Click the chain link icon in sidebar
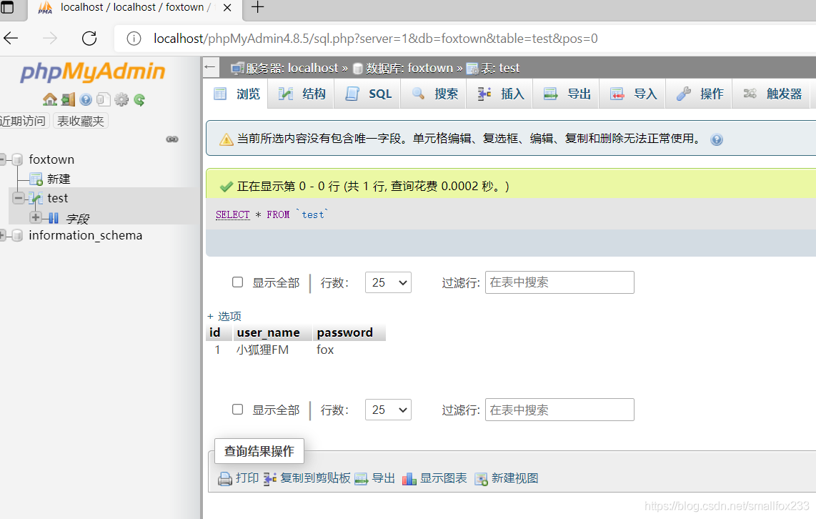This screenshot has width=816, height=519. [172, 139]
